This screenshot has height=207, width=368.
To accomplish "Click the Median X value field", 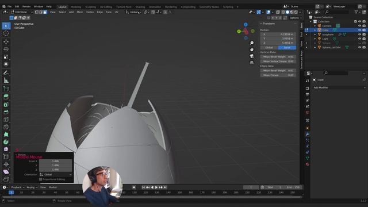I will [x=278, y=34].
